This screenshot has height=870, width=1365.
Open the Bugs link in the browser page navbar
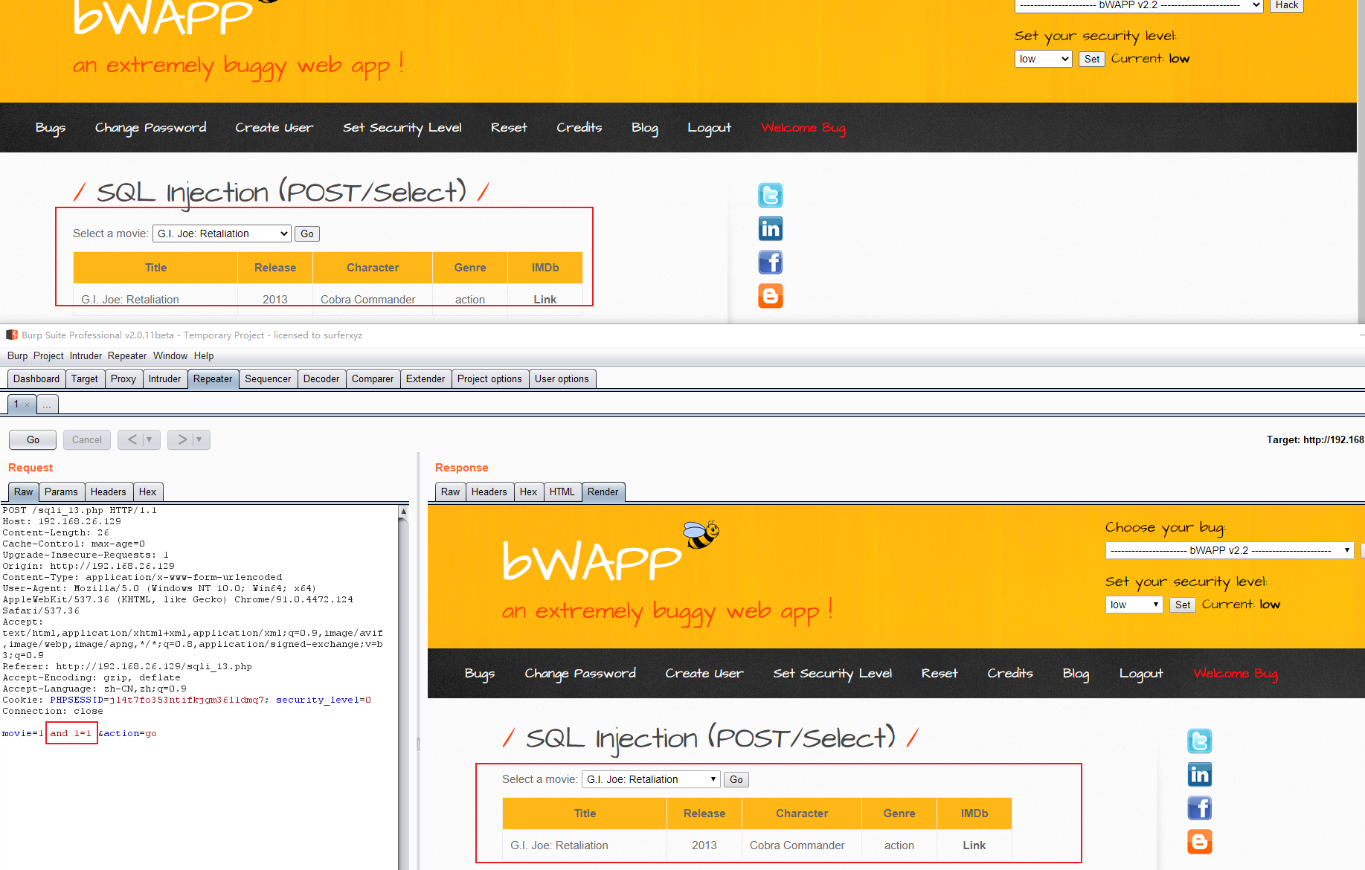[x=51, y=128]
